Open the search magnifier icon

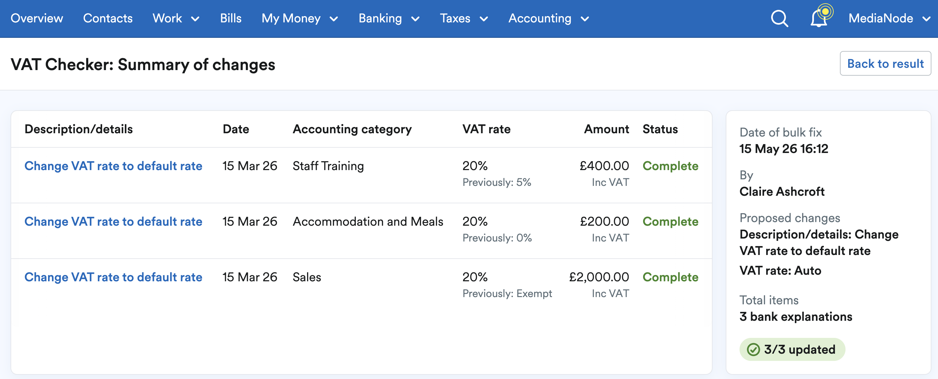779,18
